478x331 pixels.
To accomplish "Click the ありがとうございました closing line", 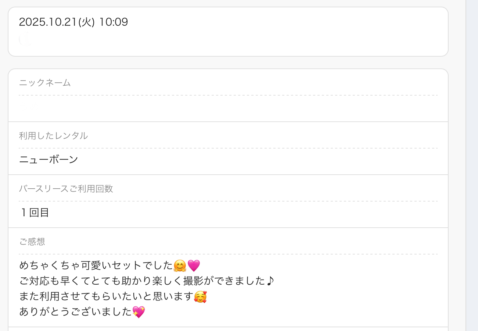I will pyautogui.click(x=75, y=312).
